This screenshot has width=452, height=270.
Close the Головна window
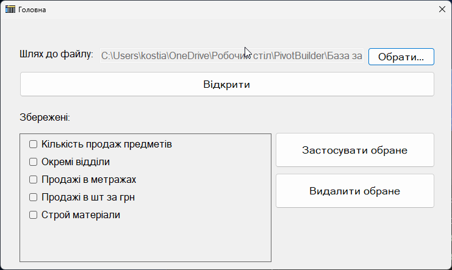(x=442, y=9)
